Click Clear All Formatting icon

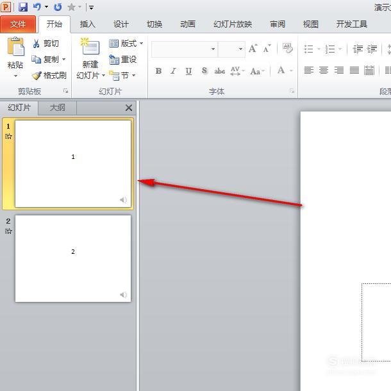click(288, 48)
